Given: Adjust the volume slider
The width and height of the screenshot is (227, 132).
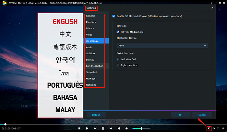Looking at the screenshot, I should tap(141, 128).
